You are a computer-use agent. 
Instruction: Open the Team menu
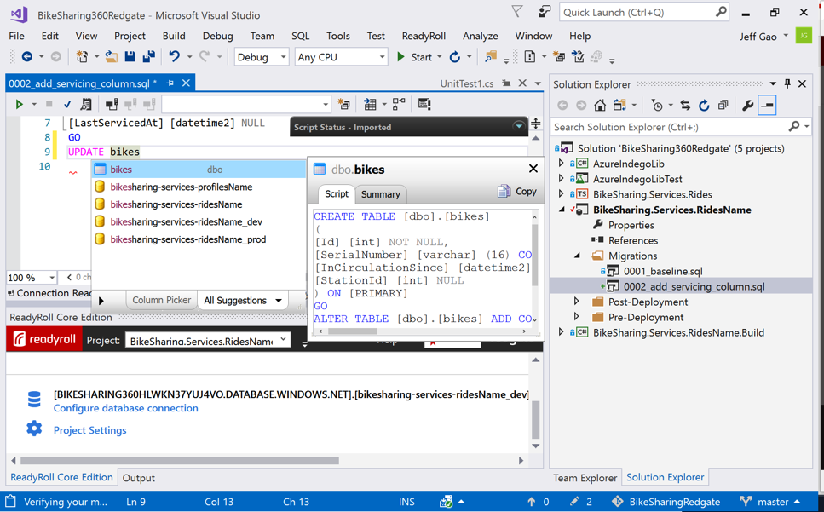tap(262, 36)
